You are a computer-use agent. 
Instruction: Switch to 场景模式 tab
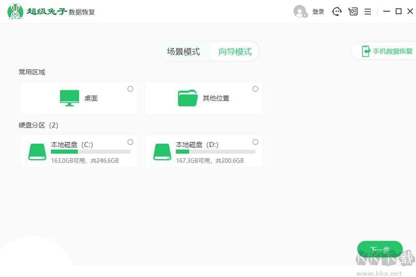(x=183, y=51)
